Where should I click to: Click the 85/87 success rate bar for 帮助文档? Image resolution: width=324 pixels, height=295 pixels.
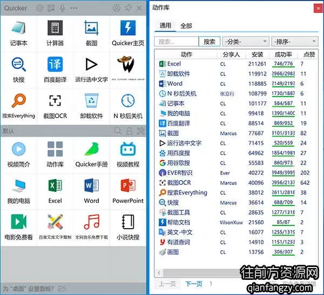click(x=283, y=222)
